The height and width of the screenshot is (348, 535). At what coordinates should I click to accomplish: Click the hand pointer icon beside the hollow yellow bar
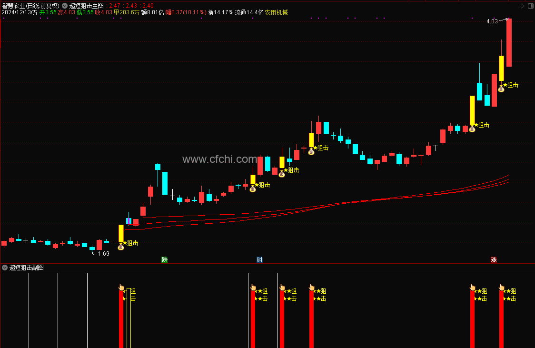tap(121, 287)
